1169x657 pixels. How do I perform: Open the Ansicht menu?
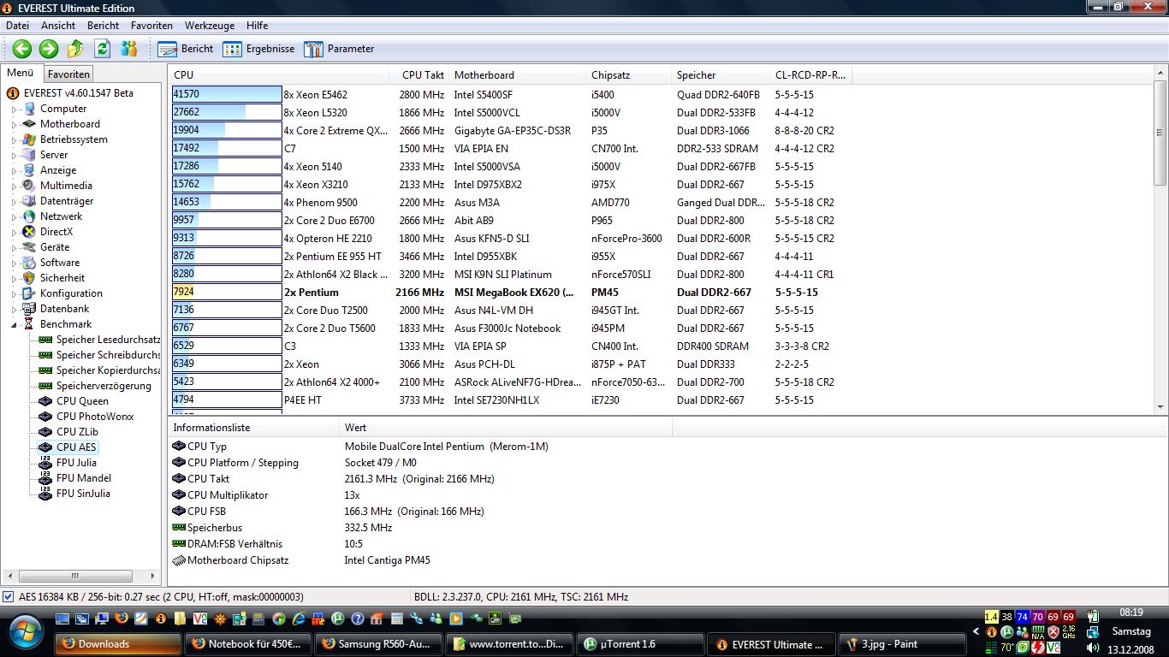[x=57, y=26]
